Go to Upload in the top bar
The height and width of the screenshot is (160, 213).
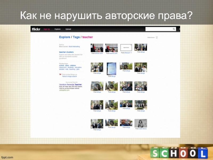point(68,29)
